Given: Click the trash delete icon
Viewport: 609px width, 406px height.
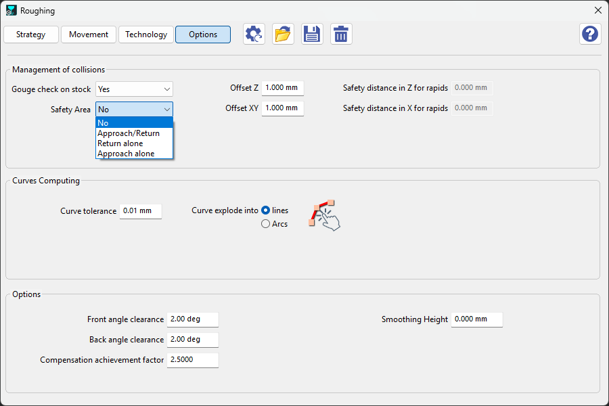Looking at the screenshot, I should [341, 34].
